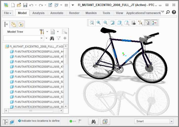179x127 pixels.
Task: Open the search field history dropdown arrow
Action: 47,38
